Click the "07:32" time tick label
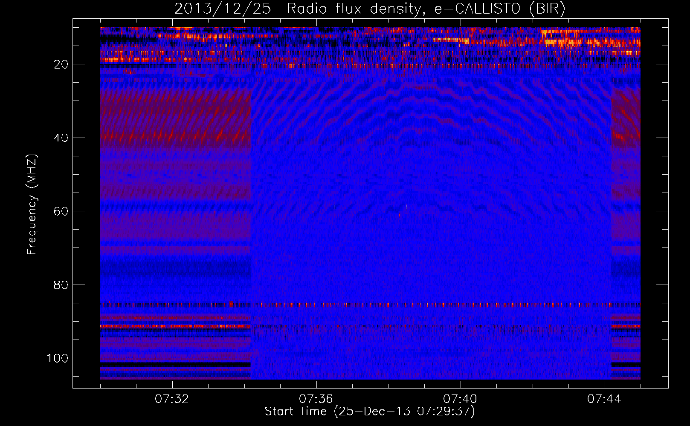 (172, 399)
